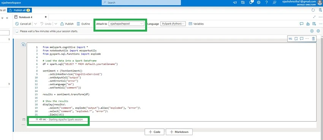
Task: Click the Publish all button
Action: click(x=19, y=10)
